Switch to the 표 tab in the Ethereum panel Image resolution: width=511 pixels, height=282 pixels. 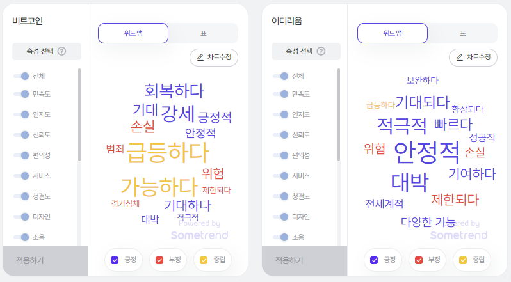(x=463, y=33)
